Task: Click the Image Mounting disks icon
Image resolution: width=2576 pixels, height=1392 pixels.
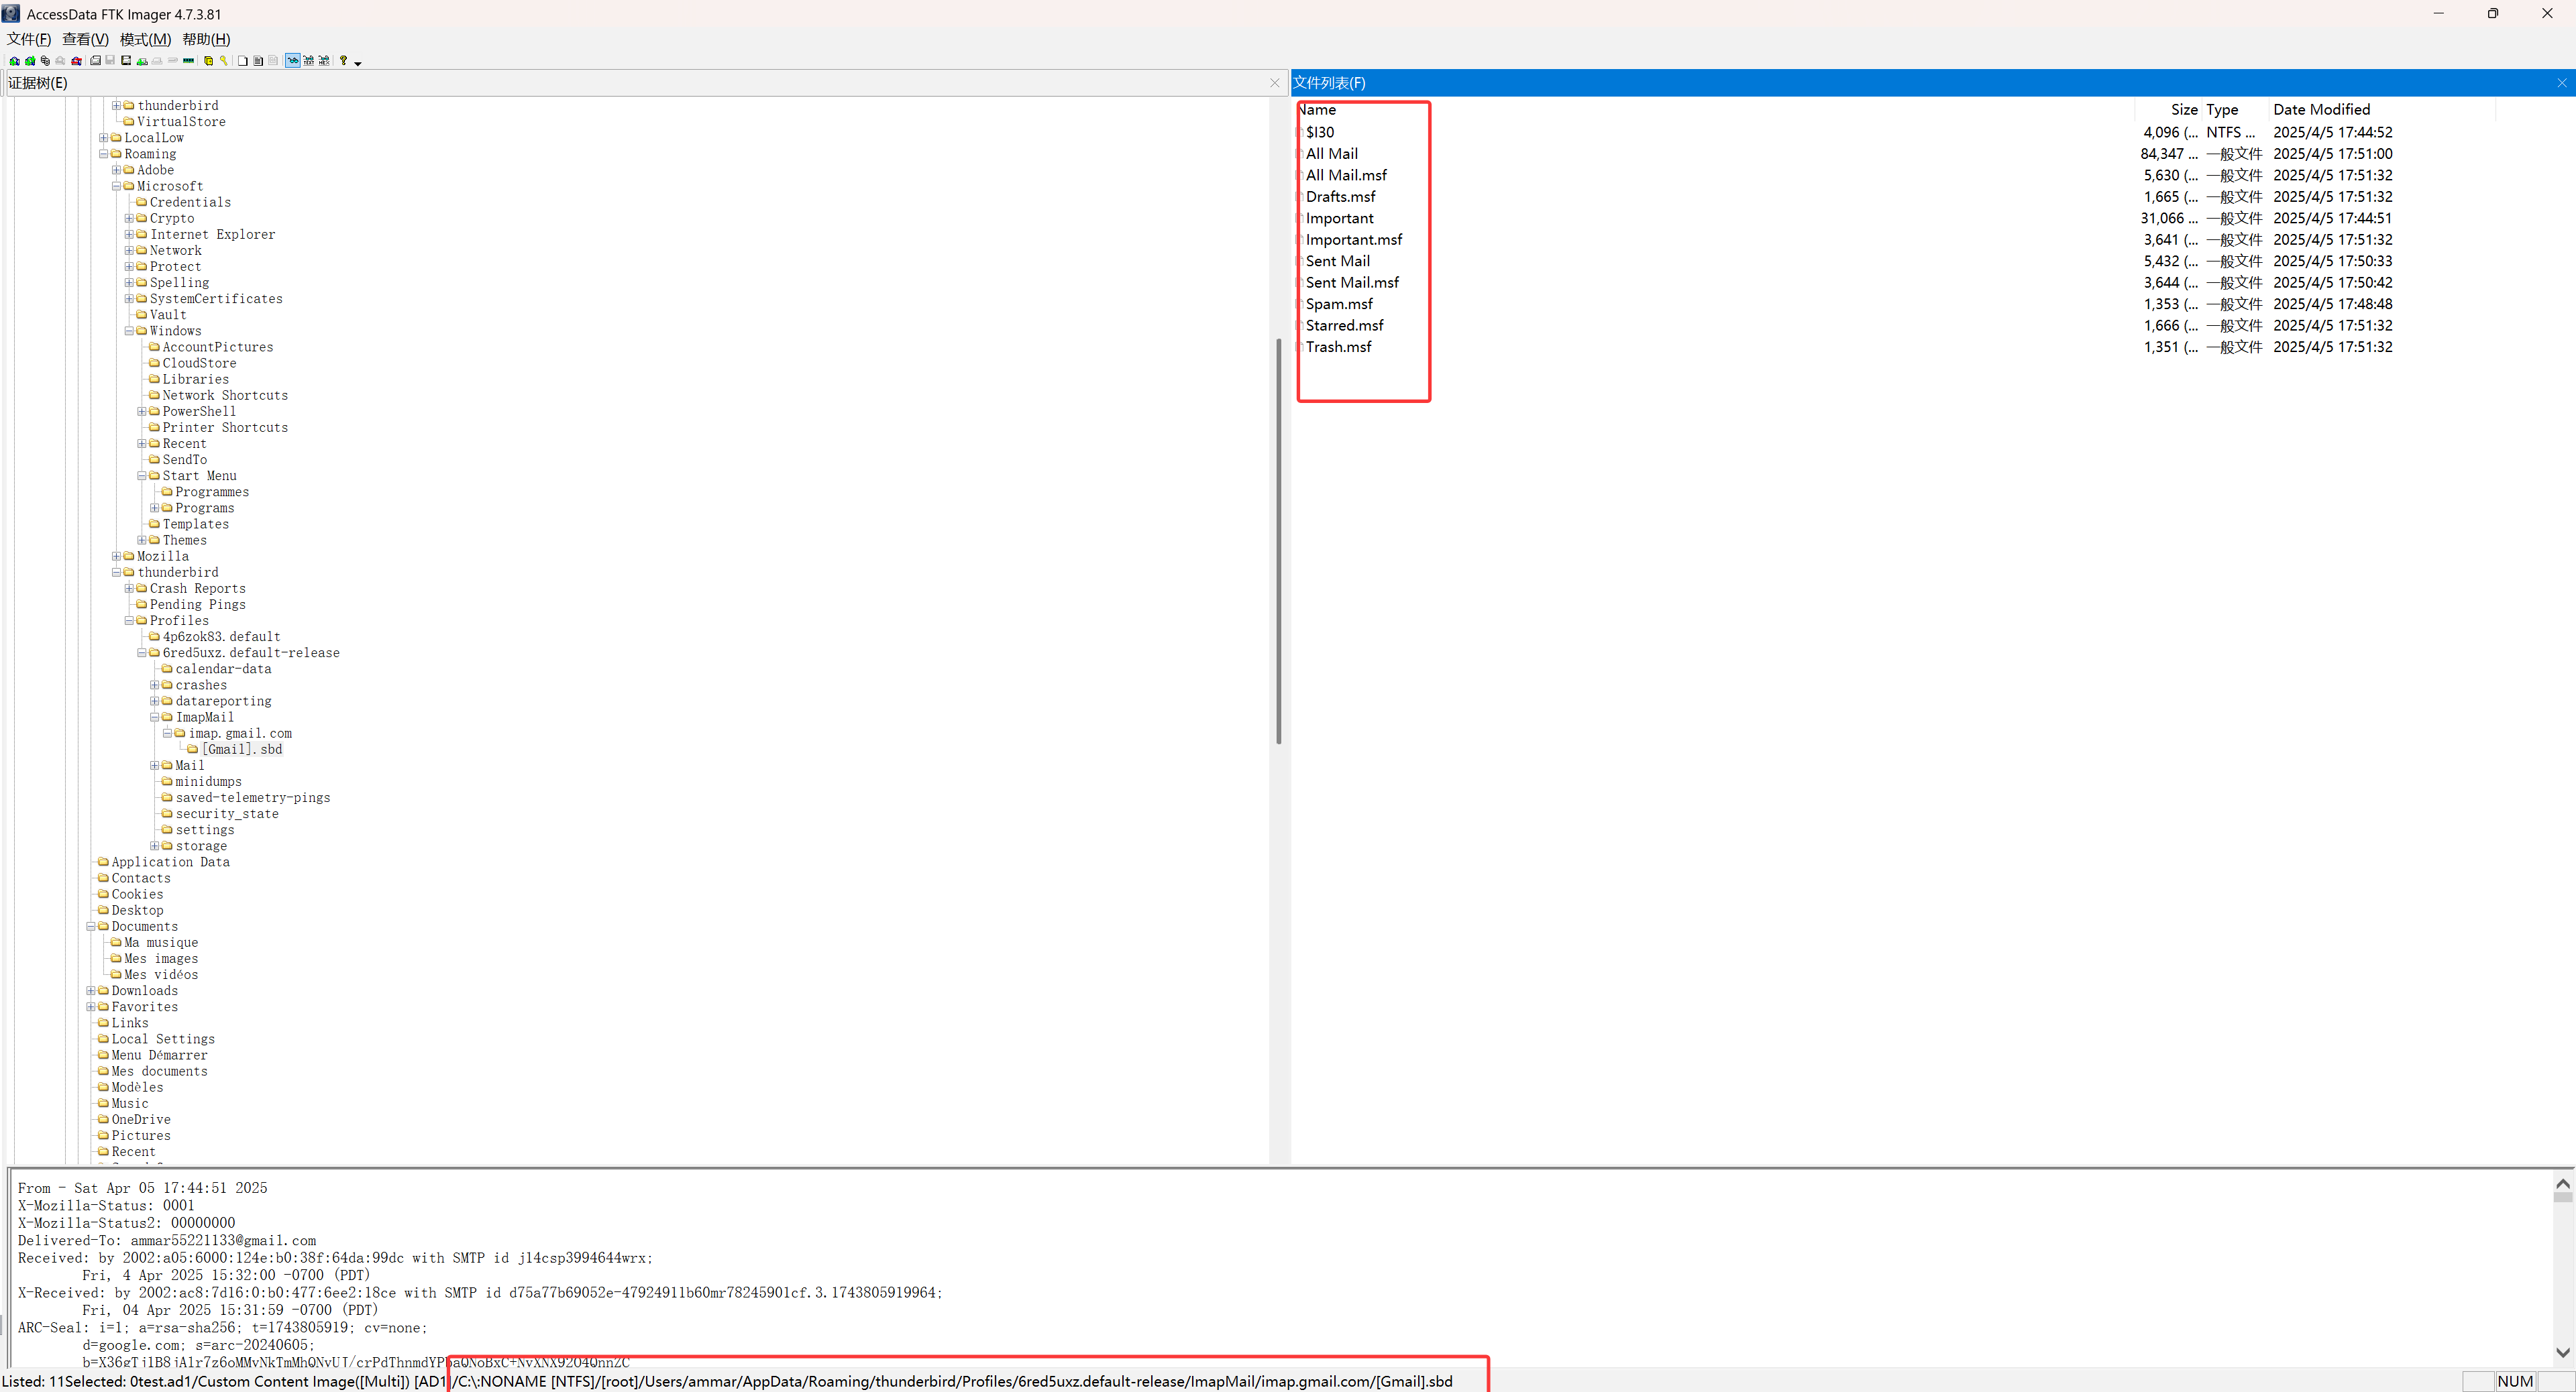Action: [45, 61]
